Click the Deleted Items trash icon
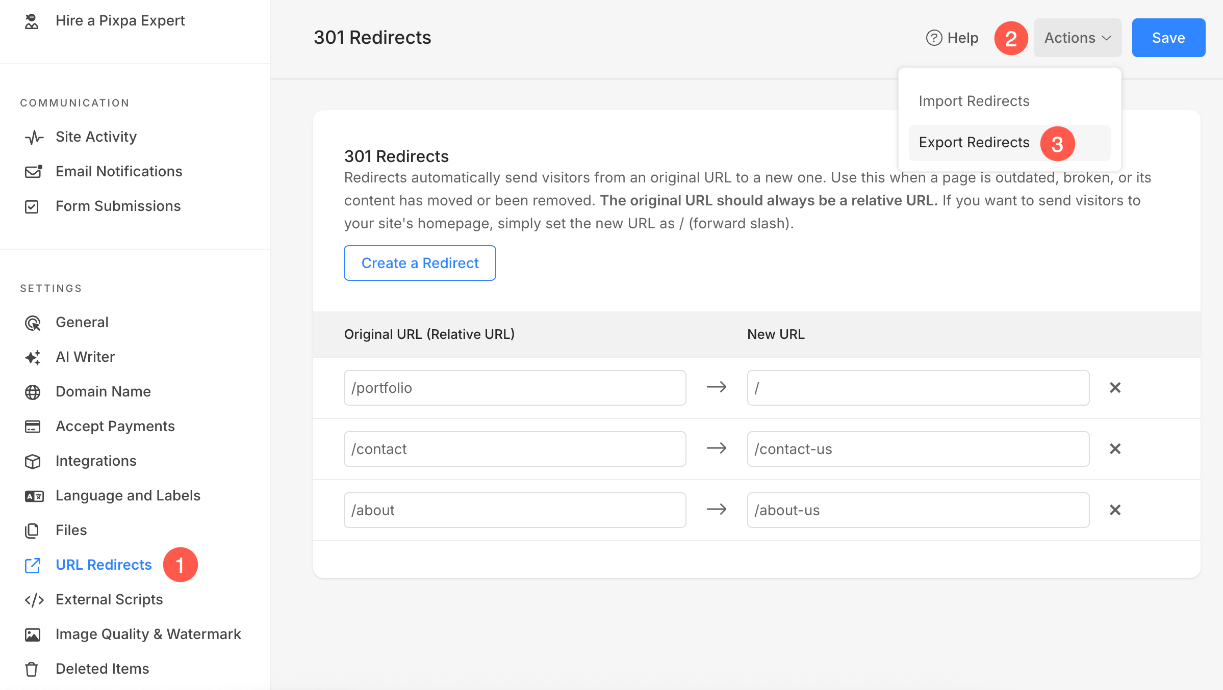Image resolution: width=1223 pixels, height=690 pixels. (32, 669)
